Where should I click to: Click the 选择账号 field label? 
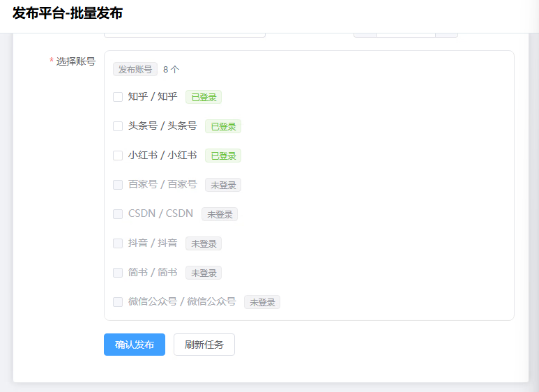76,61
